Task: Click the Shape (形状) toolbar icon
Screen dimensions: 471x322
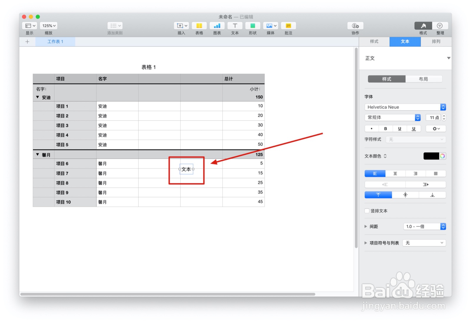Action: [x=253, y=26]
